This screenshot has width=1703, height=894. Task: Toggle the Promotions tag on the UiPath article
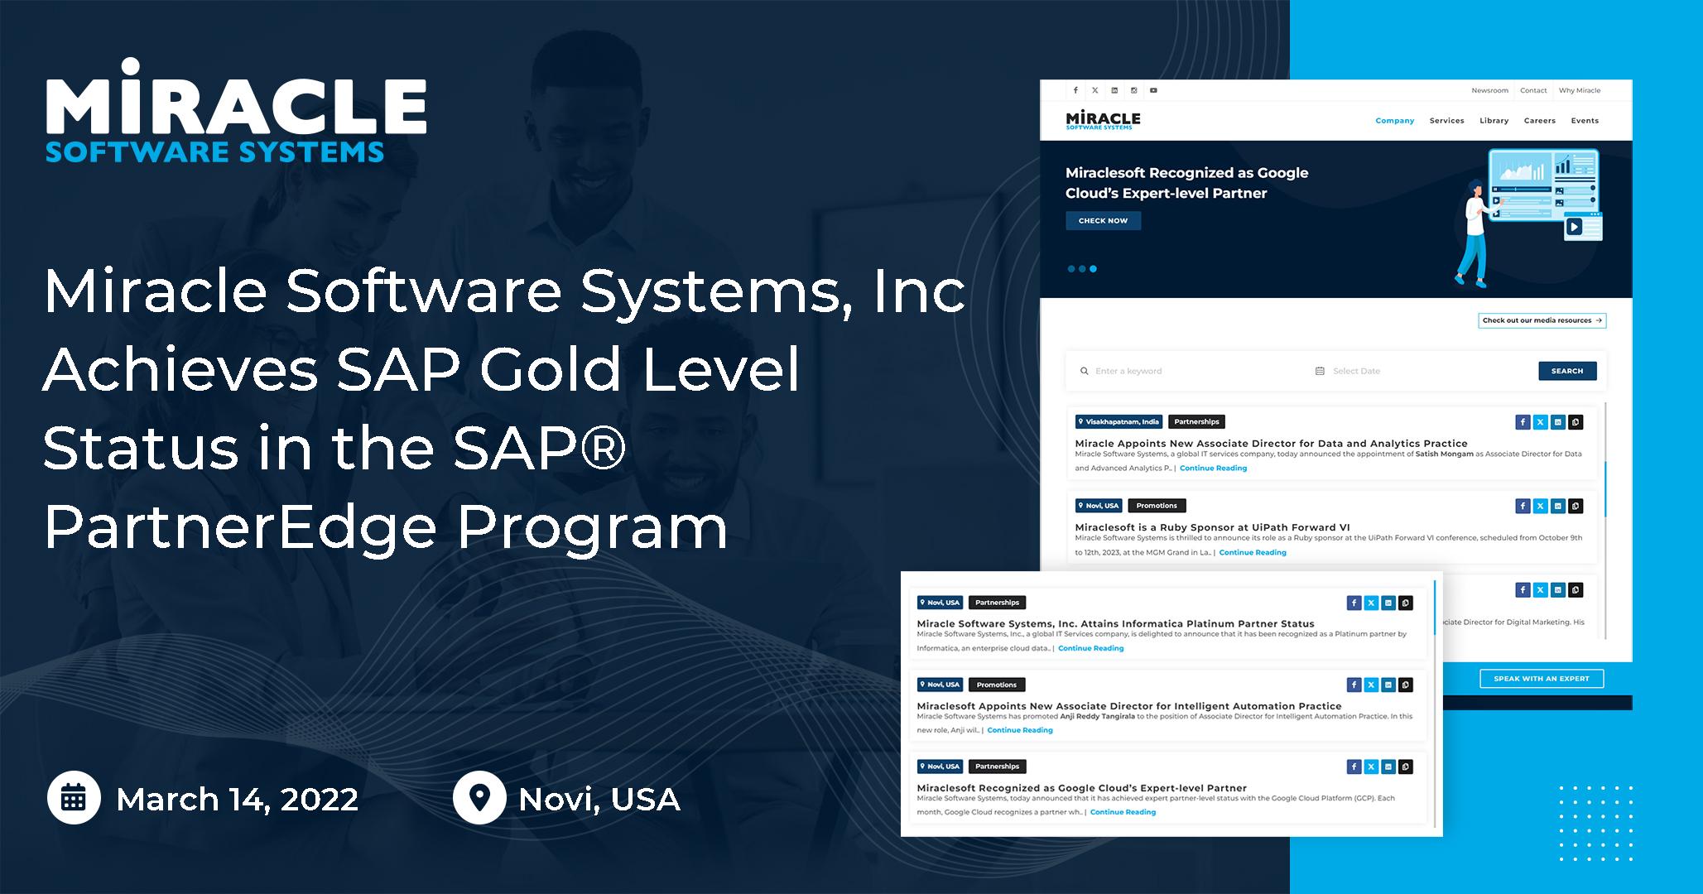(1157, 505)
